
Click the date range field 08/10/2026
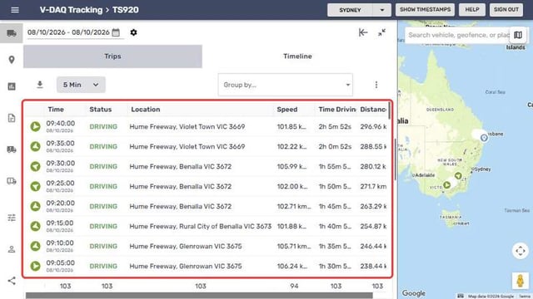point(68,32)
